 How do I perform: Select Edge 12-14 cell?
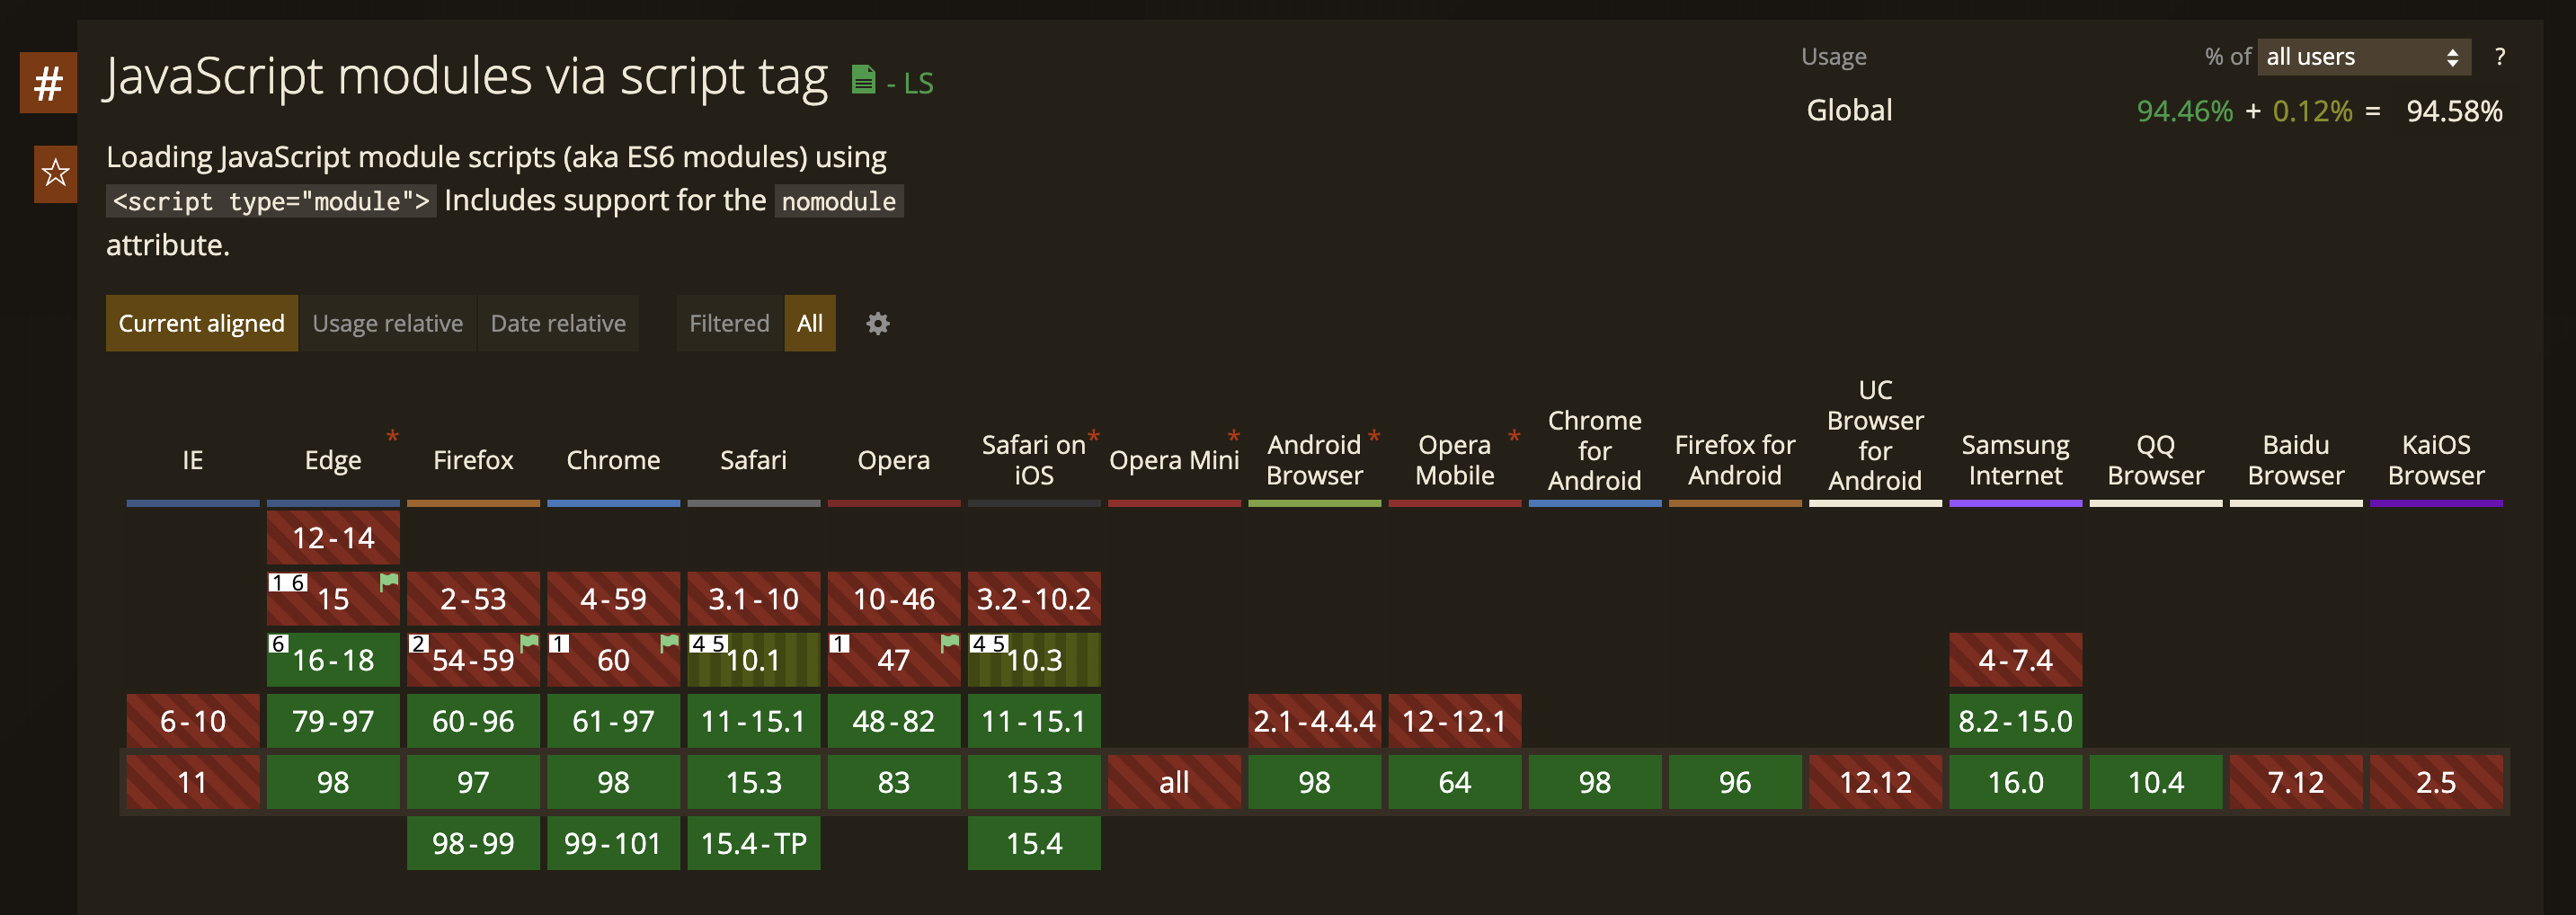(x=333, y=538)
